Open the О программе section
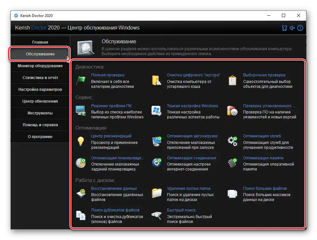This screenshot has height=240, width=317. coord(40,137)
